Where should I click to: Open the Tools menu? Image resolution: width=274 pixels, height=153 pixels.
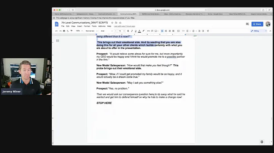[94, 26]
